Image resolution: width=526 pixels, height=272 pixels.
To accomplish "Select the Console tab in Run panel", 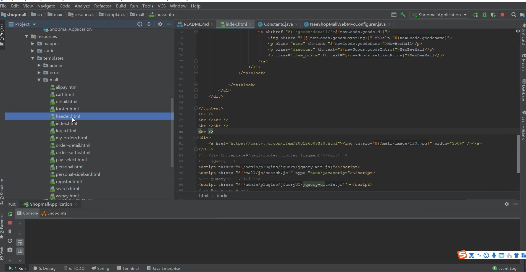I will click(x=27, y=213).
